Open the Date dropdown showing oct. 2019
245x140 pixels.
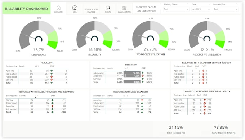click(201, 9)
